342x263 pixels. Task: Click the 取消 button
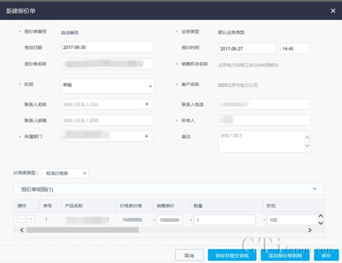(x=189, y=256)
